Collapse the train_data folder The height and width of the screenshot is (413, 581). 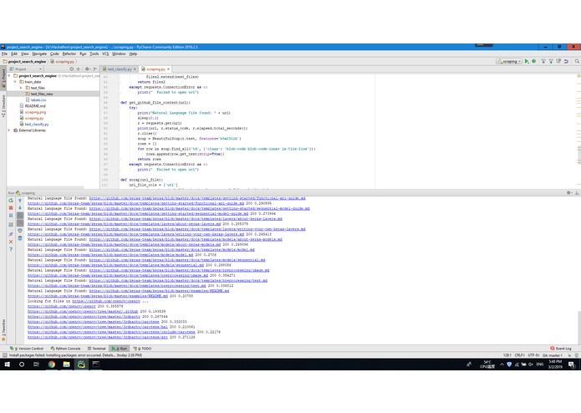pos(15,82)
